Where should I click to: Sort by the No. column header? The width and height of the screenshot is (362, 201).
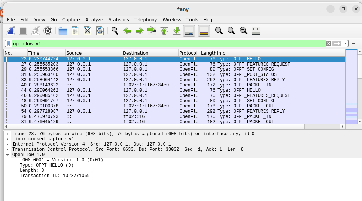16,53
